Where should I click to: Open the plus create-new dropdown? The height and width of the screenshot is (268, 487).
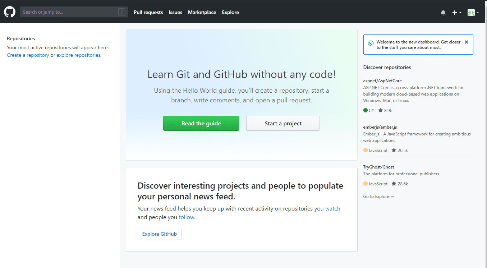(457, 13)
